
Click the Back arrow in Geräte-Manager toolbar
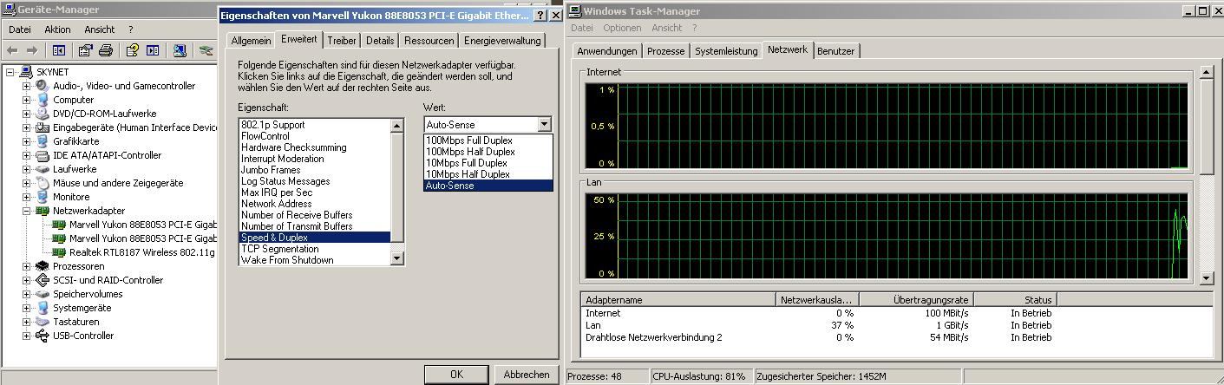(x=13, y=50)
